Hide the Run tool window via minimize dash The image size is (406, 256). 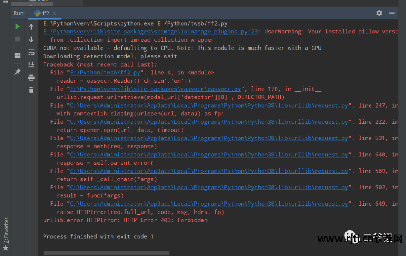pyautogui.click(x=392, y=13)
